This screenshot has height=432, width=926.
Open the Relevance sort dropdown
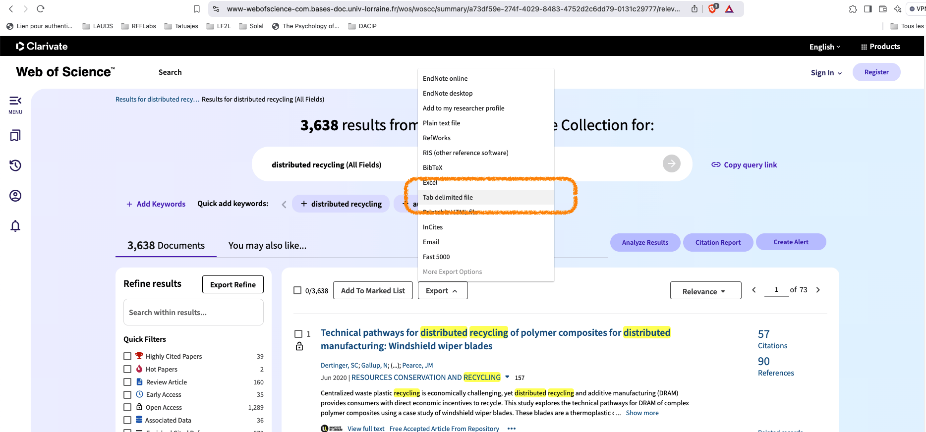[x=705, y=291]
